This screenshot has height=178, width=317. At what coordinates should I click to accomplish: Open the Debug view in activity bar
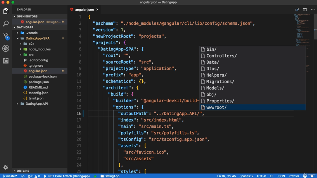pos(6,48)
